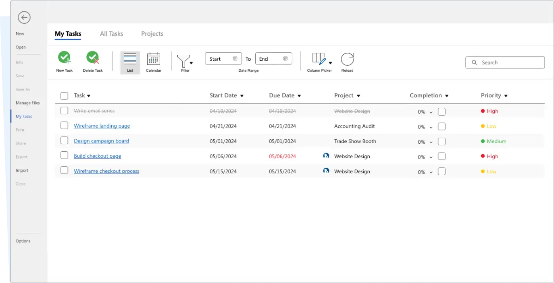Mark Wireframe checkout process complete via completion checkbox
The width and height of the screenshot is (554, 283).
click(x=442, y=172)
